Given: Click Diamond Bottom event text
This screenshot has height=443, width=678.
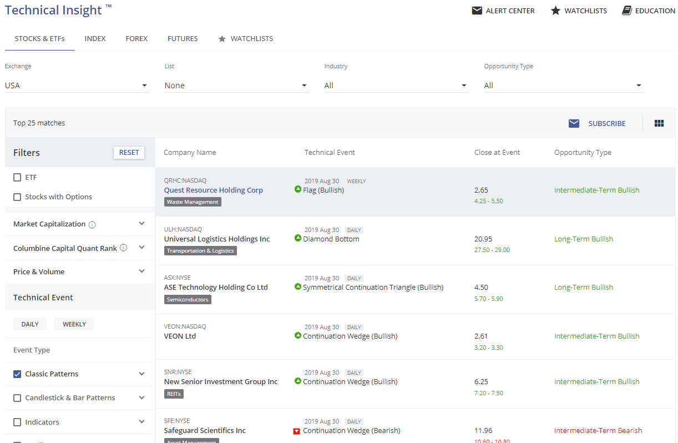Looking at the screenshot, I should [331, 239].
